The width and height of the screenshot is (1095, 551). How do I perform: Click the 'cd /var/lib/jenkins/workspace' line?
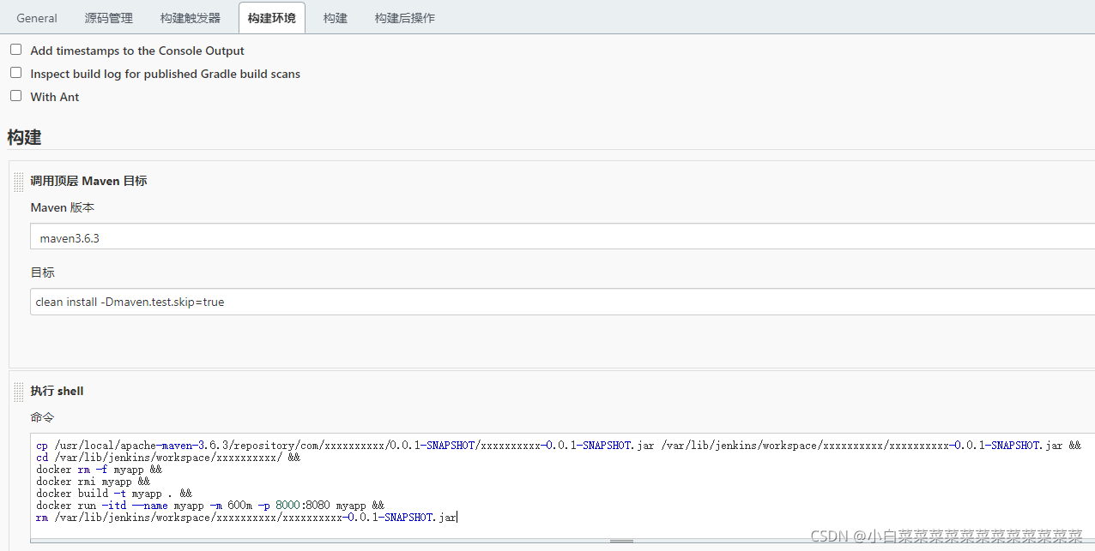[168, 458]
